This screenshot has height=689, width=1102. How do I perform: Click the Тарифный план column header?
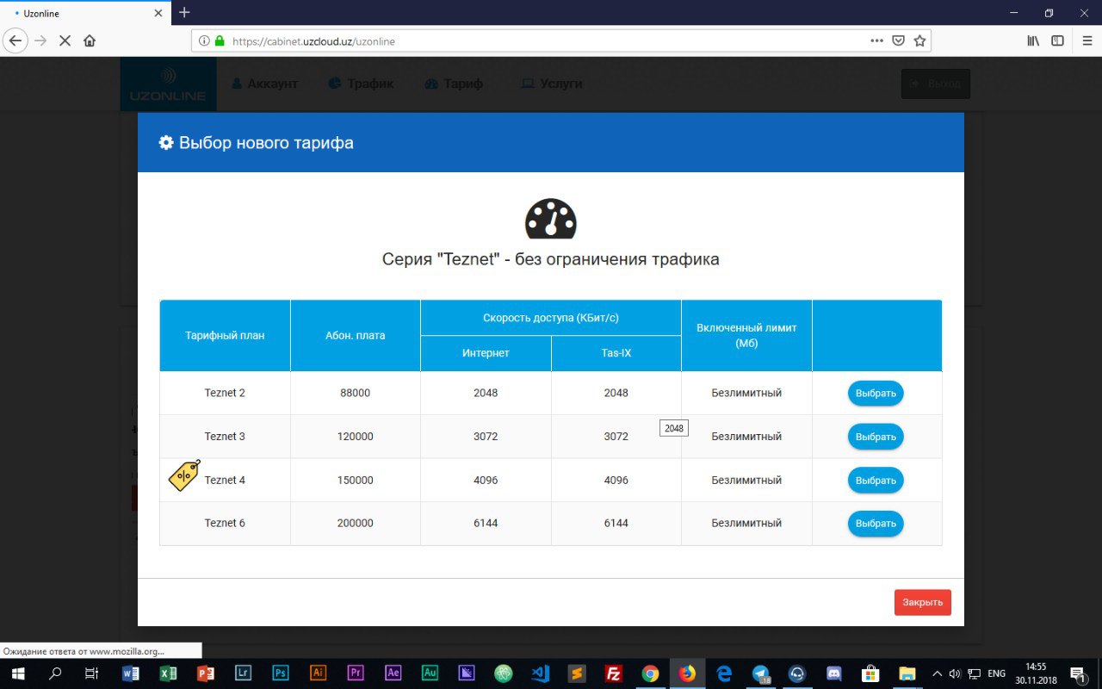(x=225, y=335)
